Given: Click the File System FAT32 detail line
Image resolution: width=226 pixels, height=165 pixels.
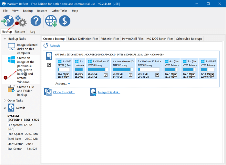Looking at the screenshot, I should 20,127.
